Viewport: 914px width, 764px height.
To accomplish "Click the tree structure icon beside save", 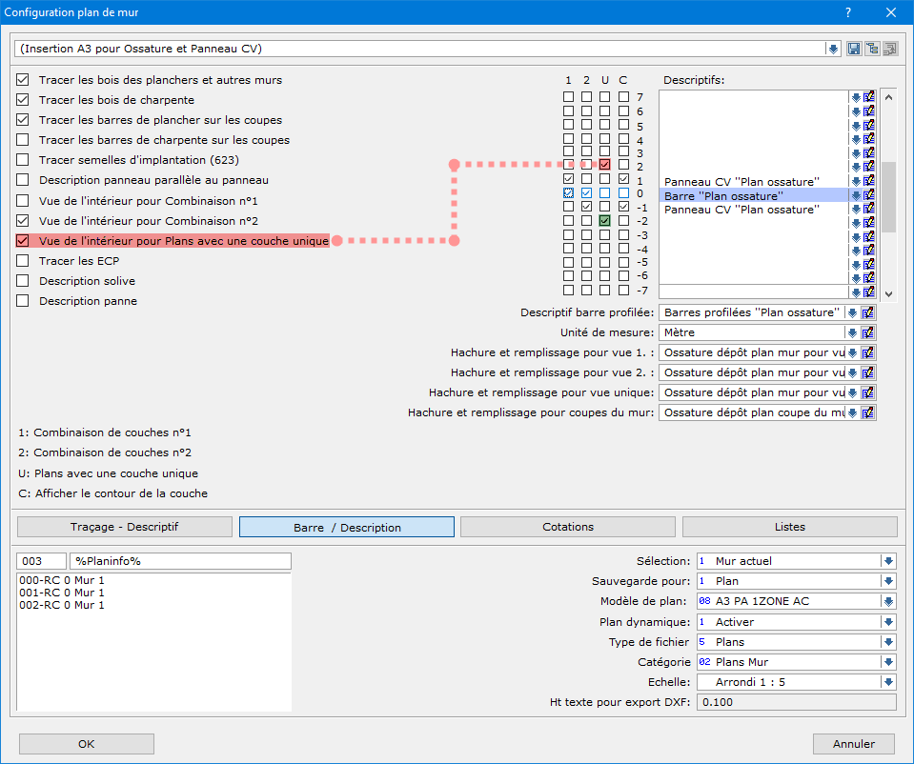I will pyautogui.click(x=872, y=49).
